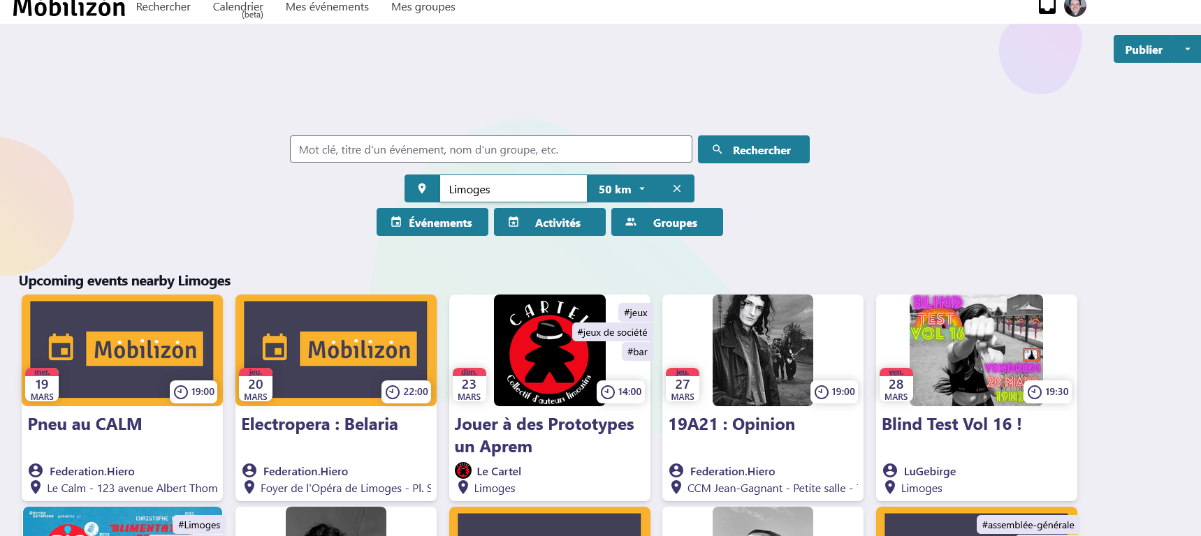Open Jouer à des Prototypes un Aprem

pos(544,435)
